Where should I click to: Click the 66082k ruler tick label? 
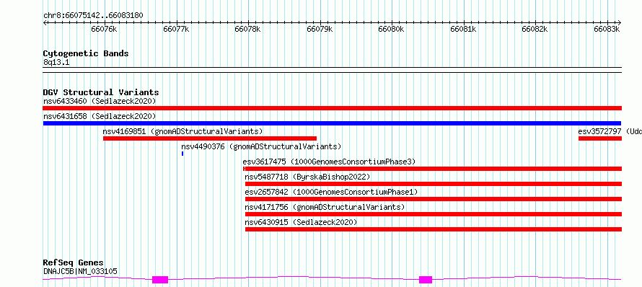(535, 29)
